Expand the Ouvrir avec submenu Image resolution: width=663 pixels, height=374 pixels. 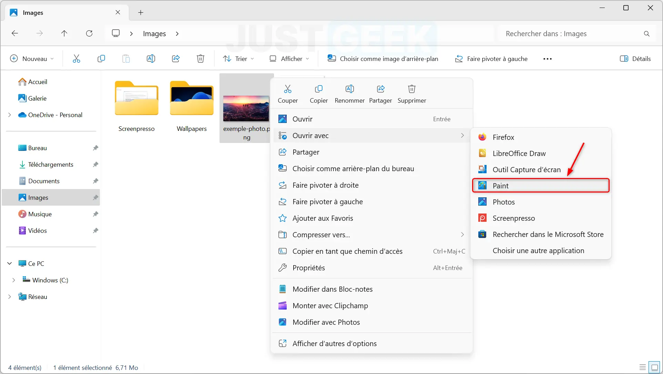pyautogui.click(x=372, y=135)
